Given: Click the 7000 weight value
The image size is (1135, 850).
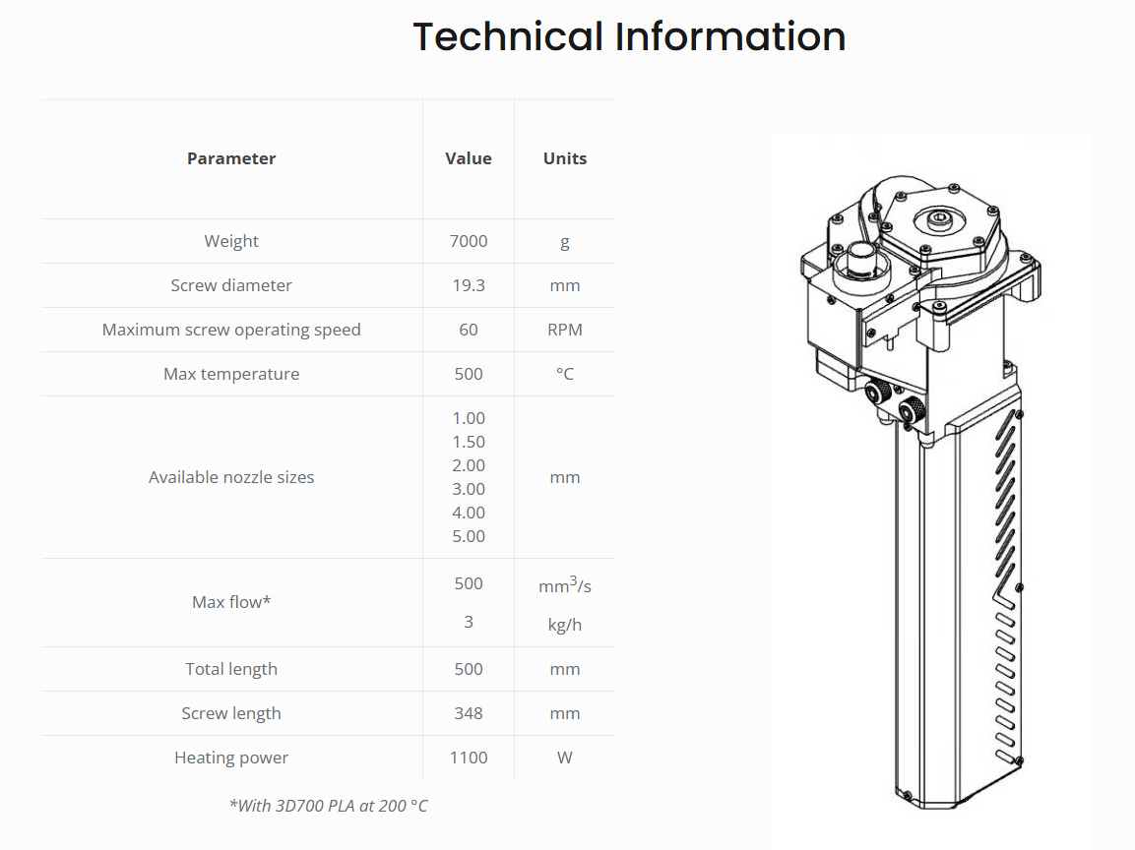Looking at the screenshot, I should pos(469,241).
